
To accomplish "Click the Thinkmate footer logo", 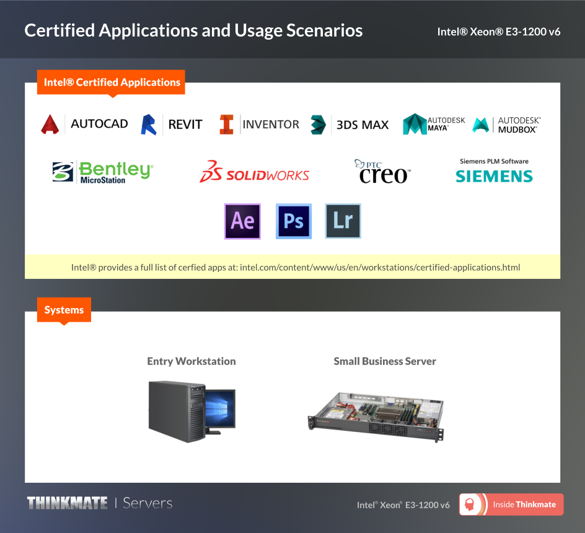I will point(67,503).
